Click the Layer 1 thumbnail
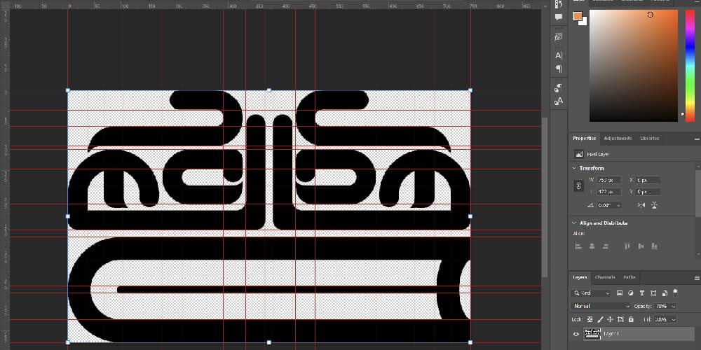 pos(592,335)
